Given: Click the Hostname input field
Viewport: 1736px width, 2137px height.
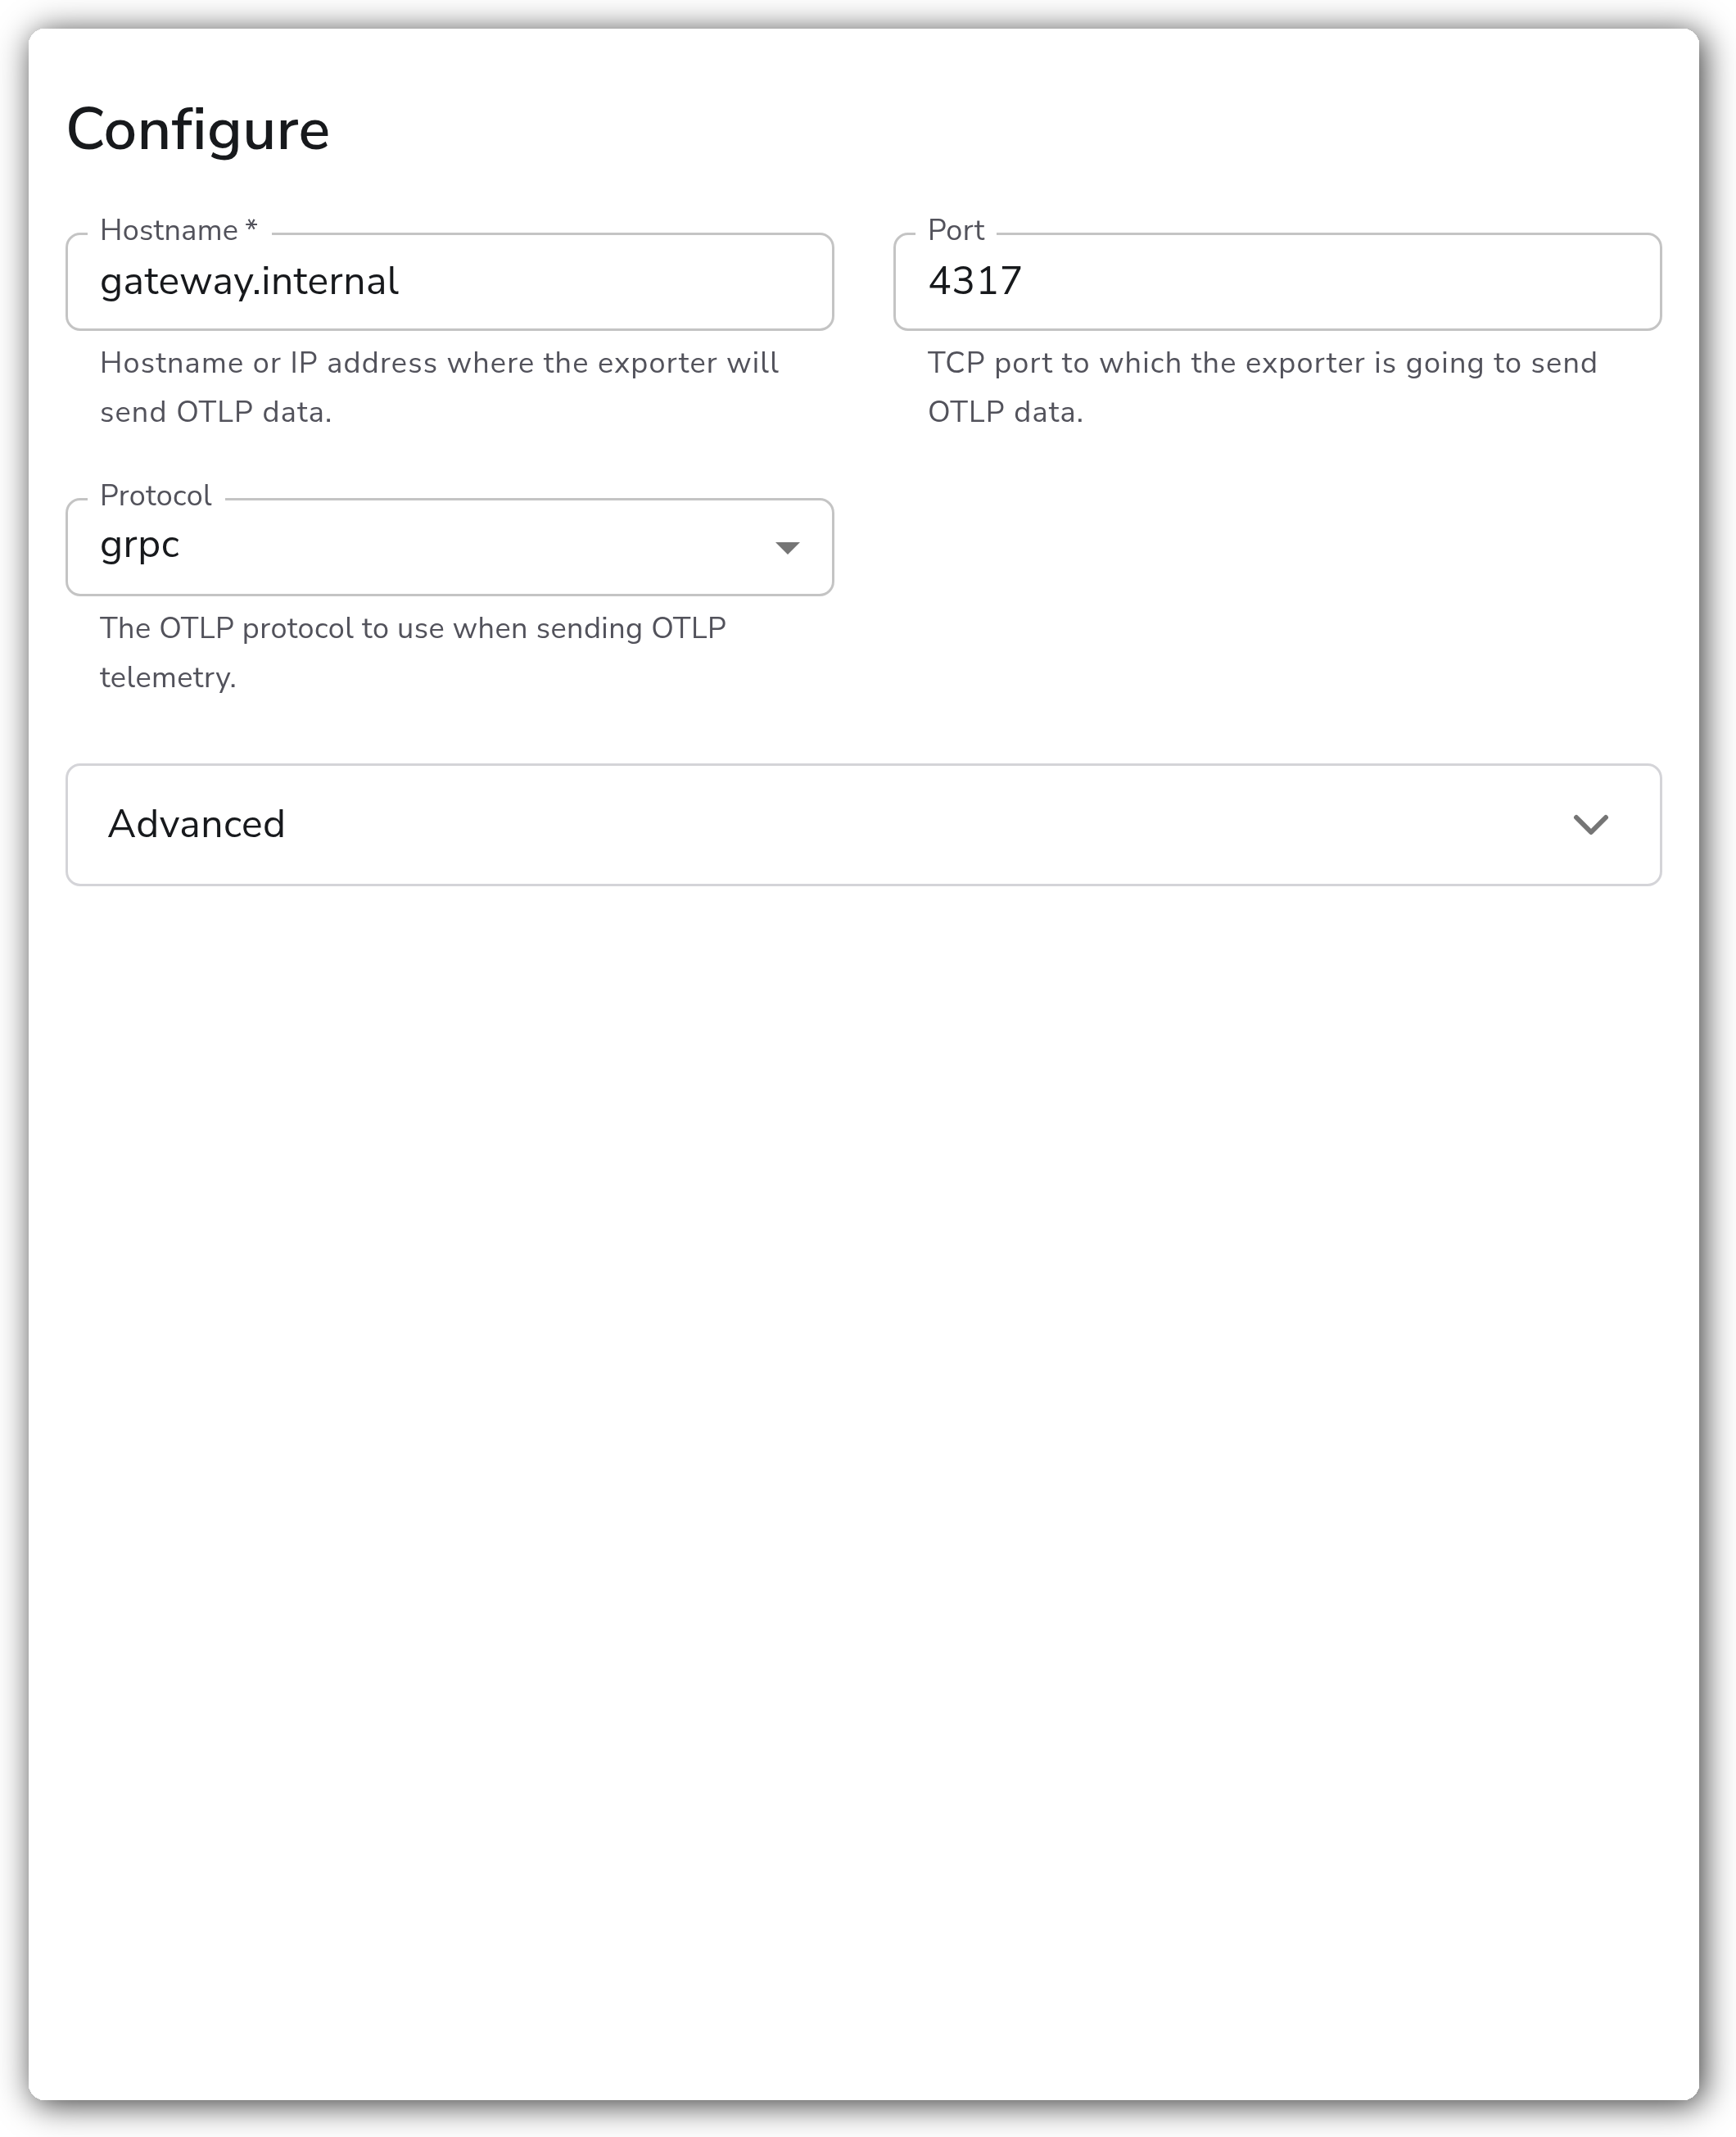Looking at the screenshot, I should pyautogui.click(x=449, y=282).
